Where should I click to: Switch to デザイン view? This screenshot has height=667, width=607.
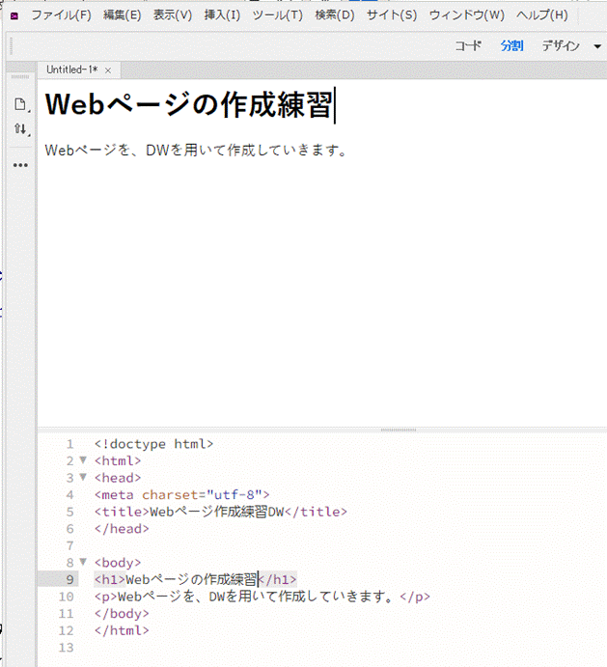click(x=561, y=45)
